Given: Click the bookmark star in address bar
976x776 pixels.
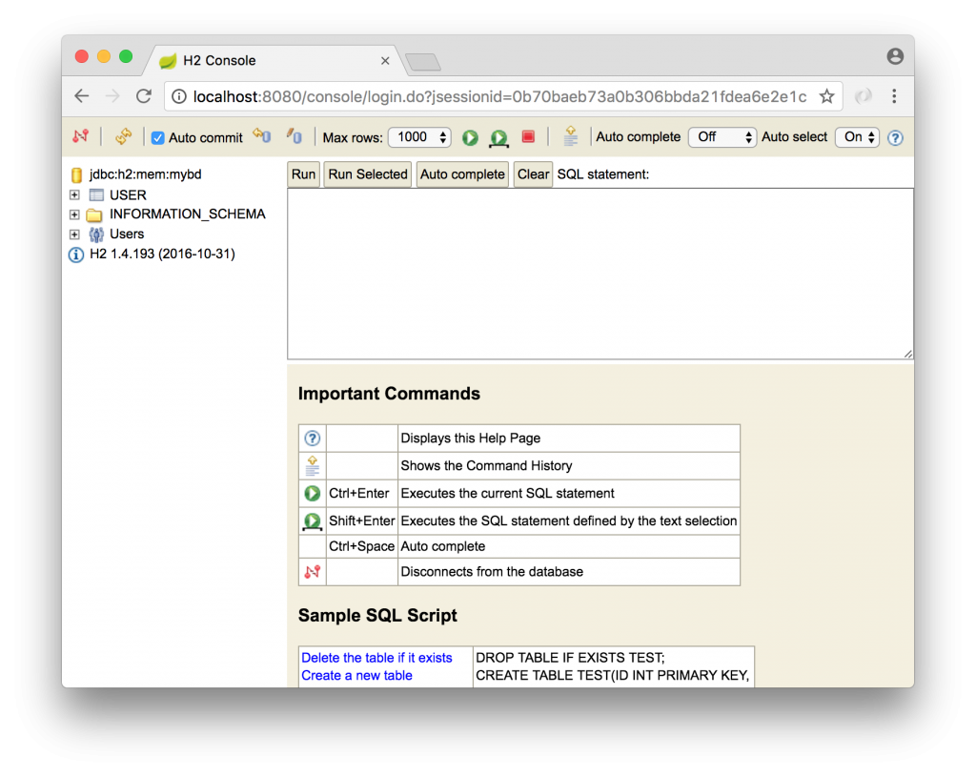Looking at the screenshot, I should point(826,96).
